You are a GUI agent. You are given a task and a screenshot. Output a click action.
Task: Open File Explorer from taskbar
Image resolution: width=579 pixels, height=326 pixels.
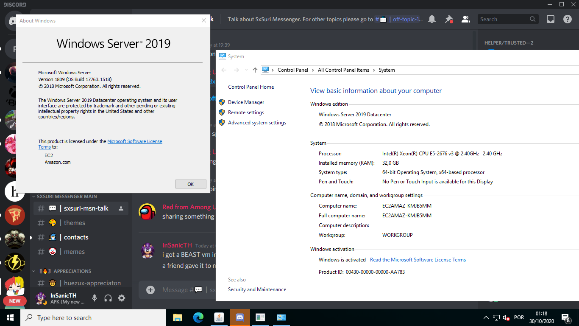pos(178,318)
